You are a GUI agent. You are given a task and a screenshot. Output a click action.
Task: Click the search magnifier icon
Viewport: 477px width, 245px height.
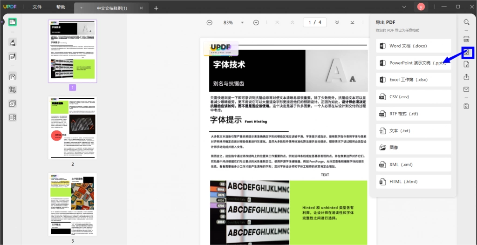pyautogui.click(x=466, y=22)
